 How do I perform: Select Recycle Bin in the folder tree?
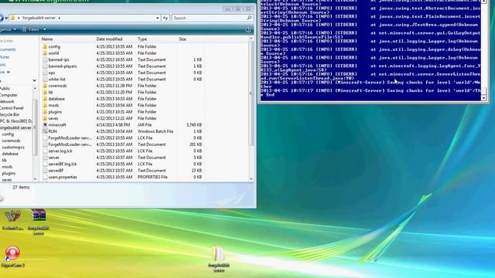tap(10, 115)
